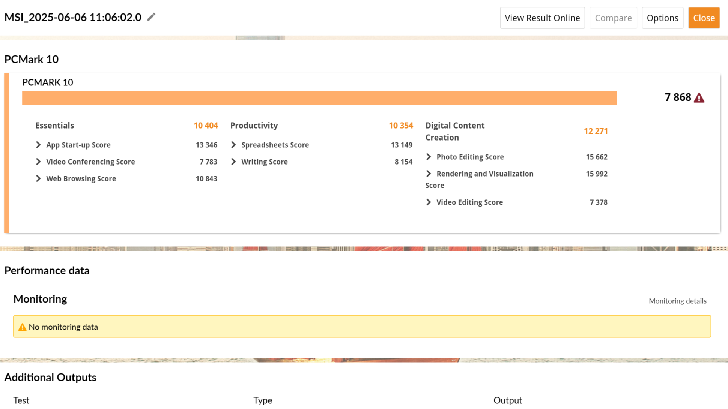
Task: Open Monitoring details link
Action: [x=677, y=301]
